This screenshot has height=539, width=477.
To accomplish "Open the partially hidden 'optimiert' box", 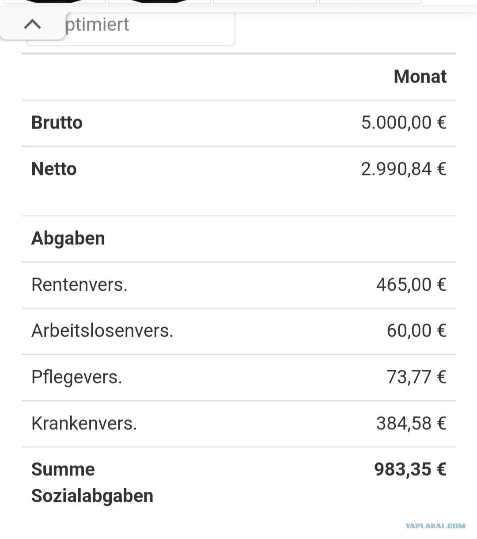I will (131, 28).
